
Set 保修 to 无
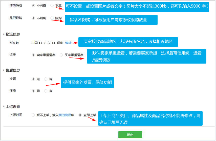tap(33, 91)
